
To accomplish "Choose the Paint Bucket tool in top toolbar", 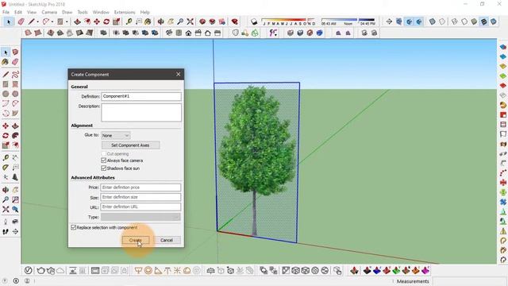I will [148, 21].
